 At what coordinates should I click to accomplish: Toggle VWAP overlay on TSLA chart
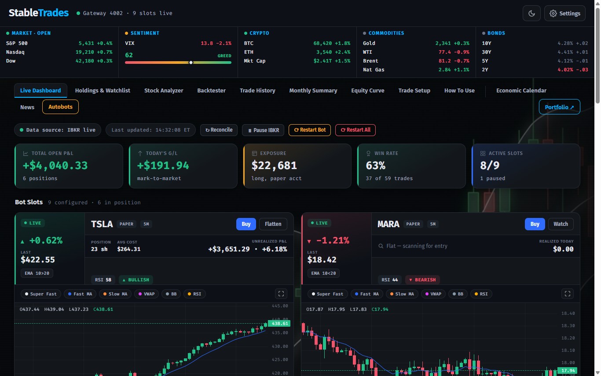tap(146, 294)
